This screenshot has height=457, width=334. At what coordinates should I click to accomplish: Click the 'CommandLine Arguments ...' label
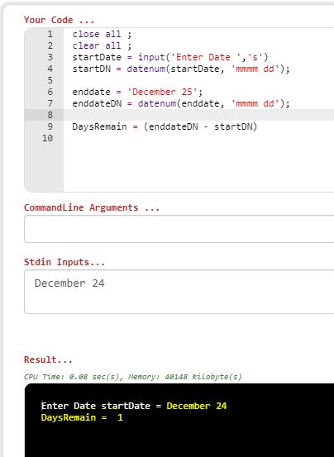[x=92, y=207]
